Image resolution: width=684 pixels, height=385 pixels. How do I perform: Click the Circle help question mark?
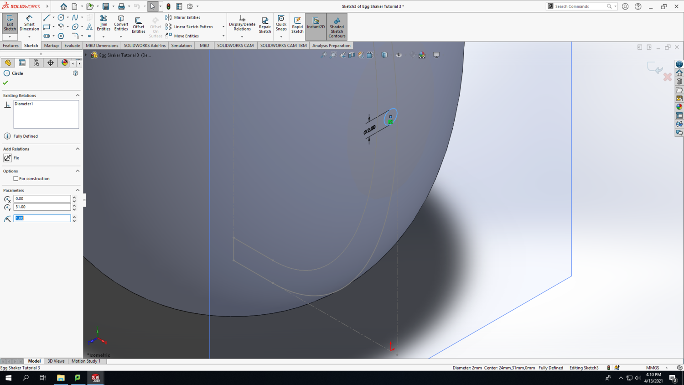(76, 73)
